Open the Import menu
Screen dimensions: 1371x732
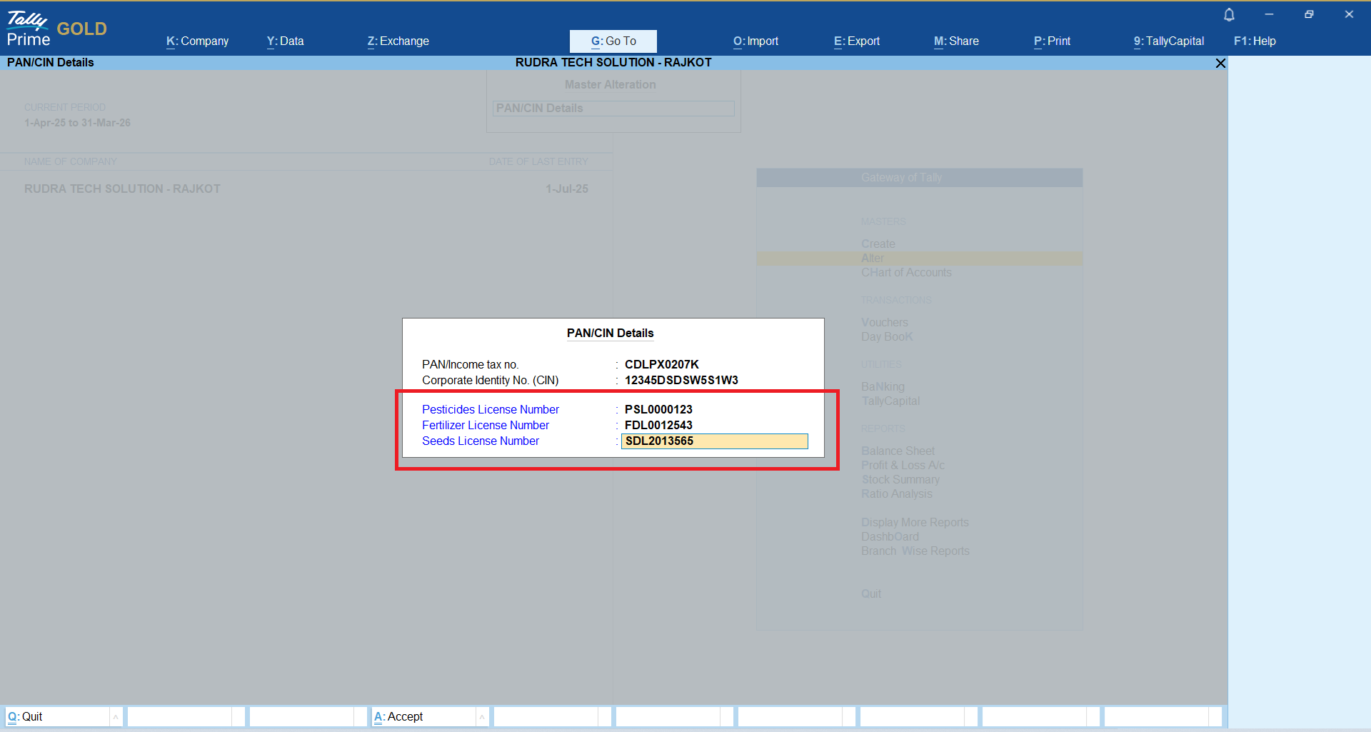click(x=755, y=41)
